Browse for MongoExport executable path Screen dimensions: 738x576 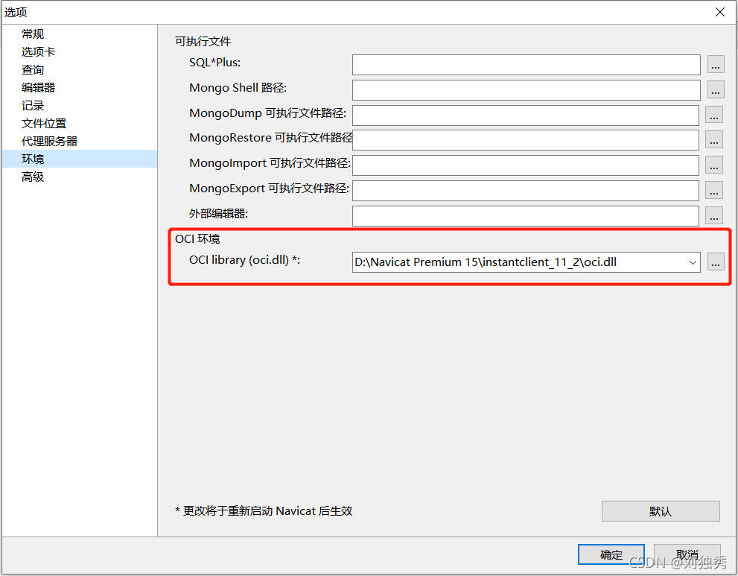(x=714, y=190)
